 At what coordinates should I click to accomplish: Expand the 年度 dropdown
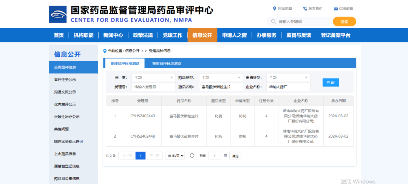pyautogui.click(x=153, y=78)
